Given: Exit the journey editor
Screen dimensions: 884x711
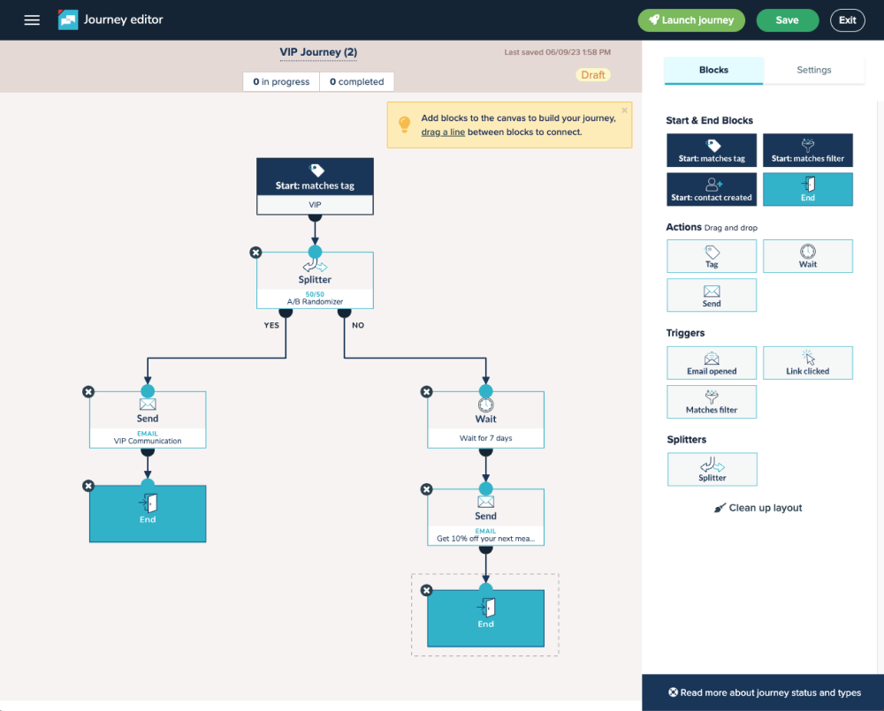Looking at the screenshot, I should pos(847,20).
